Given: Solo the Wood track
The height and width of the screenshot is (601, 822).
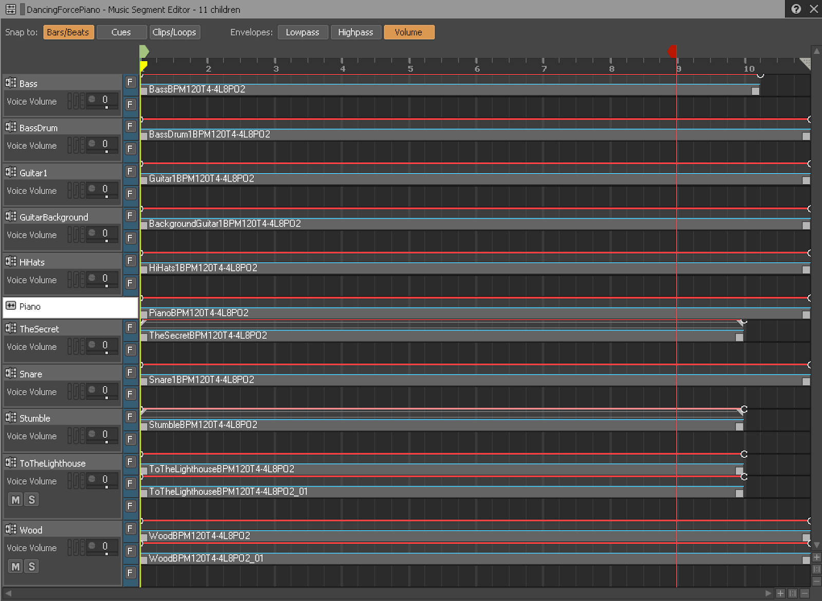Looking at the screenshot, I should coord(32,567).
